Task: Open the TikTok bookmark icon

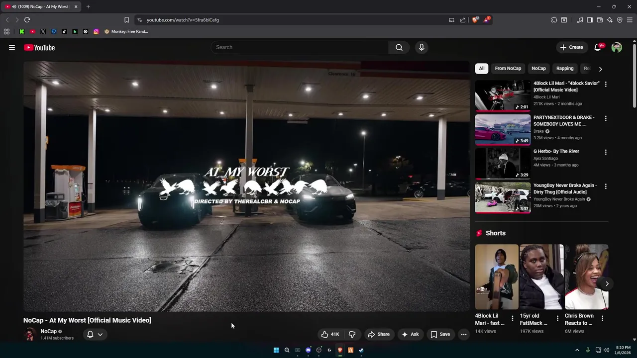Action: click(64, 31)
